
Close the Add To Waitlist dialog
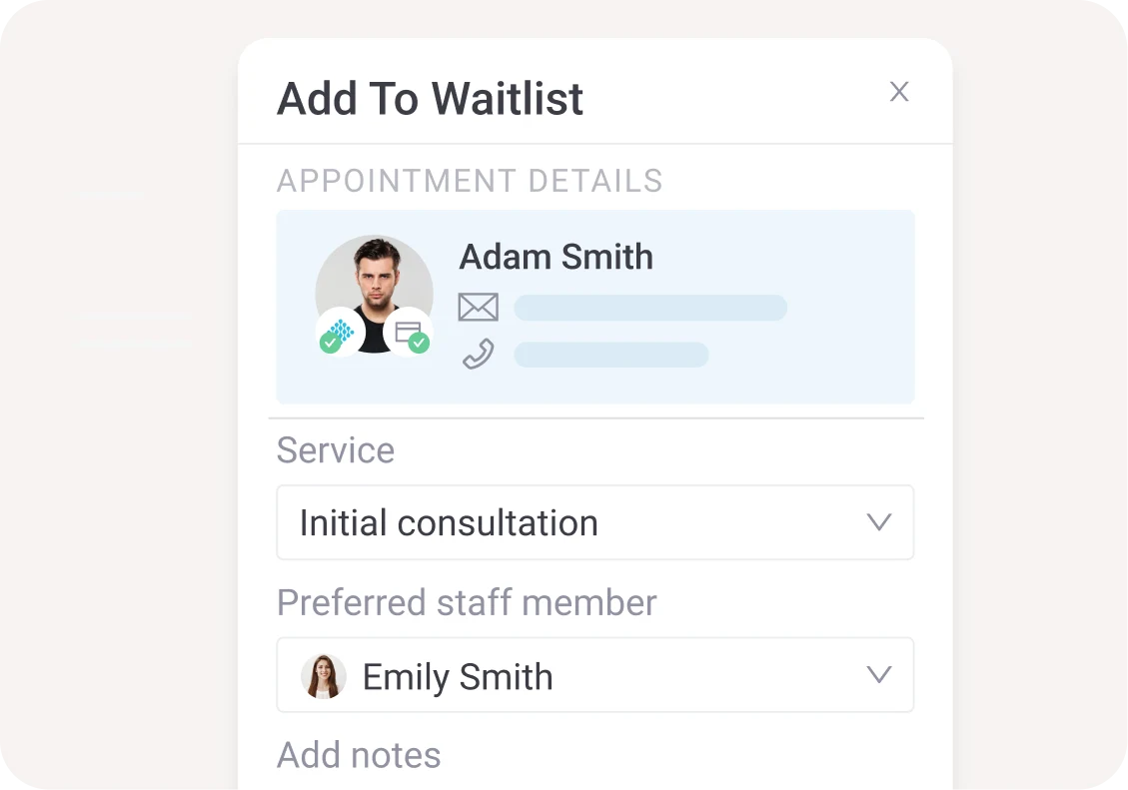[x=899, y=91]
